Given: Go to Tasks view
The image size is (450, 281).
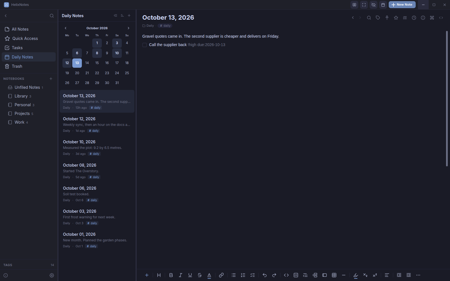Looking at the screenshot, I should (29, 48).
